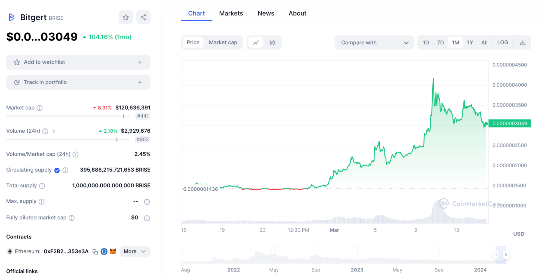Click the $2,929,676 volume value
This screenshot has width=544, height=277.
point(136,131)
